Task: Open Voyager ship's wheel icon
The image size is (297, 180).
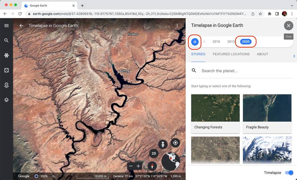Action: pos(6,55)
